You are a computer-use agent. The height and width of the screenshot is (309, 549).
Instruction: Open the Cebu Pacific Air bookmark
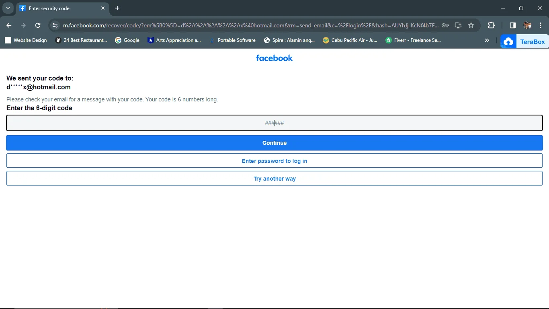pyautogui.click(x=350, y=40)
